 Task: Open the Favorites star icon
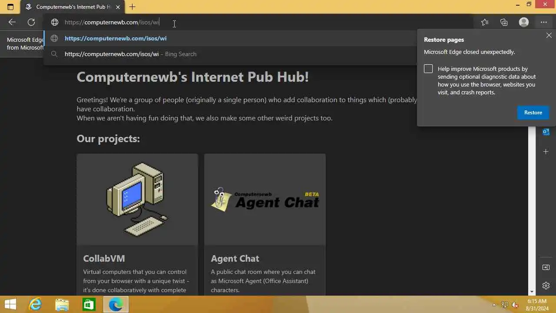point(485,22)
